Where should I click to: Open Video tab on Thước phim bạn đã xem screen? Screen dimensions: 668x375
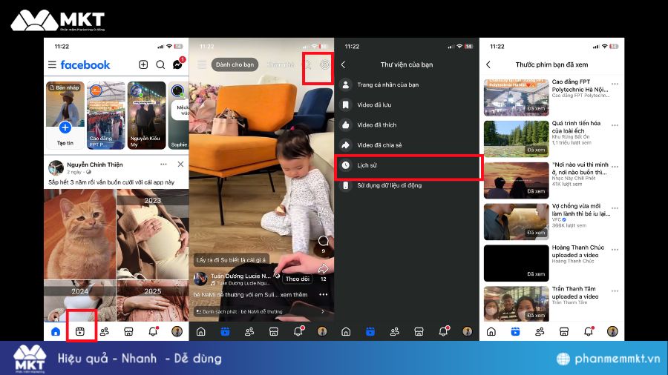[x=516, y=331]
